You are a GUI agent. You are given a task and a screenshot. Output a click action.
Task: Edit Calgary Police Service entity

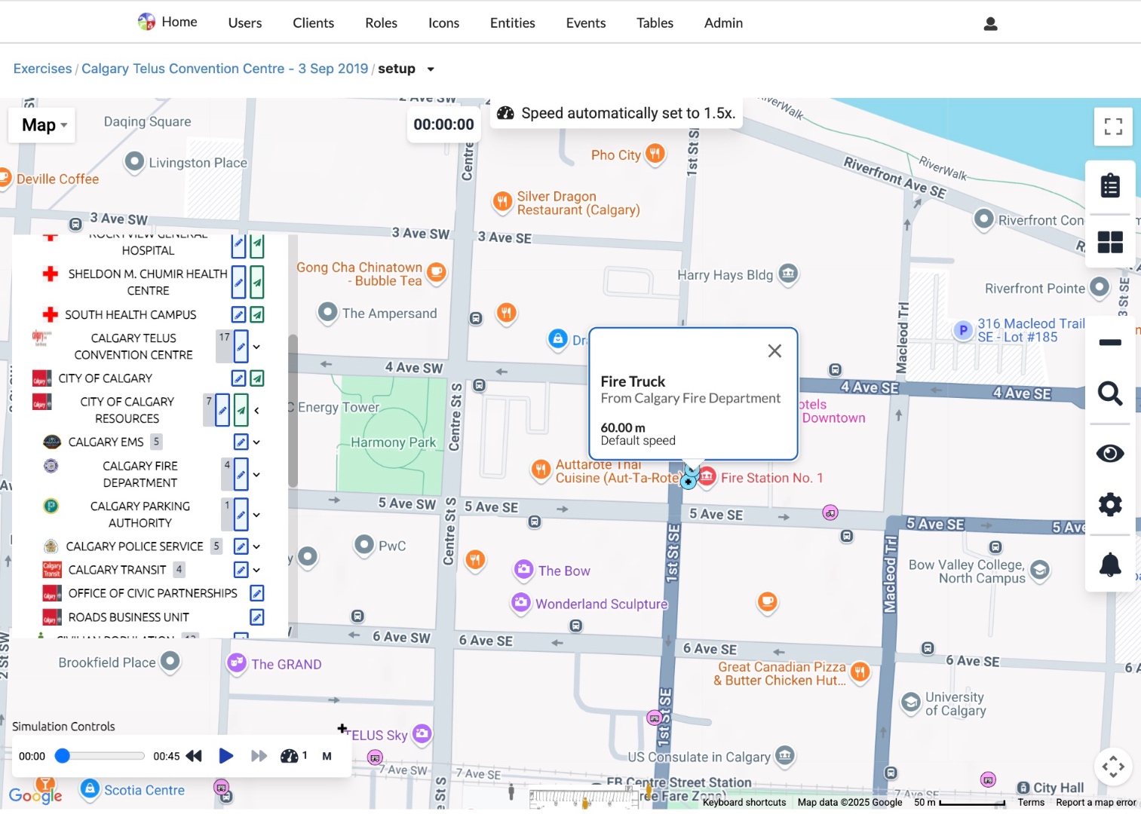241,546
